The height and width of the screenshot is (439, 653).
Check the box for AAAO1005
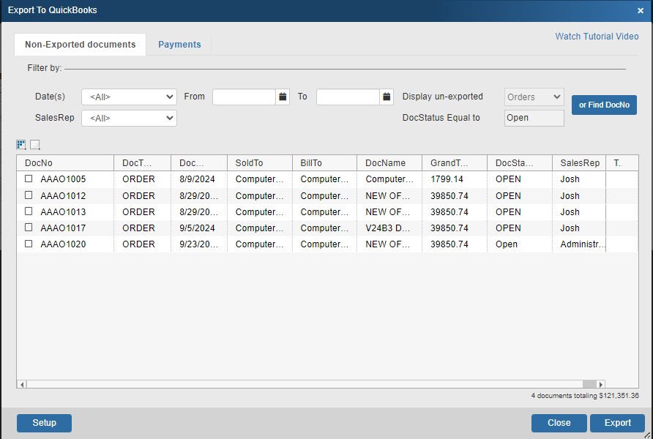tap(29, 179)
